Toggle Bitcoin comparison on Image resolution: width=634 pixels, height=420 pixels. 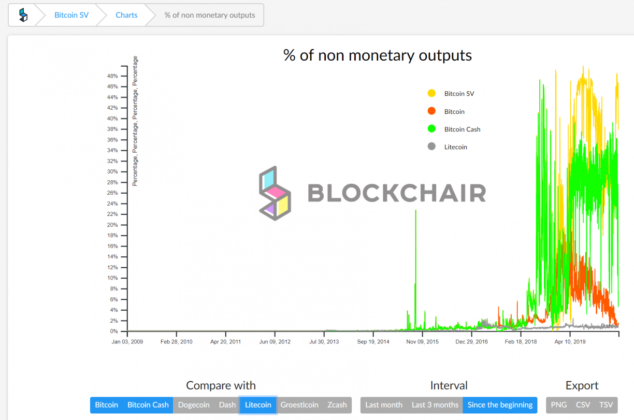107,405
